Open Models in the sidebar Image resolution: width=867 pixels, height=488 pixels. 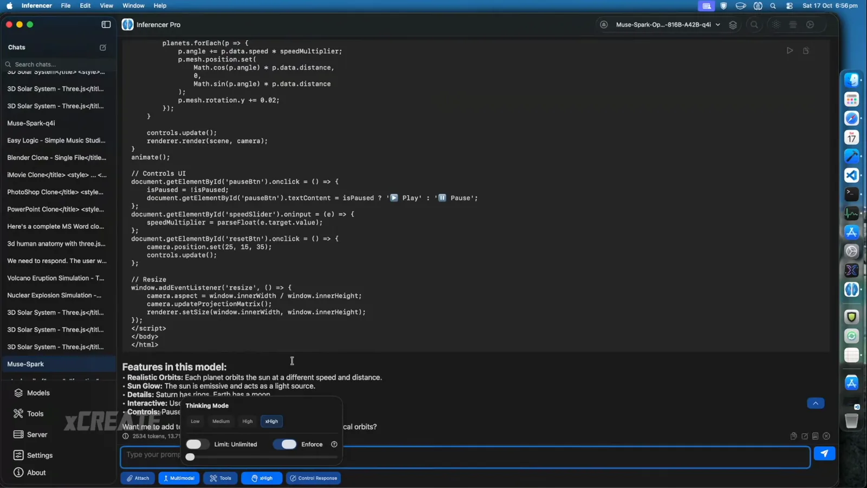[31, 393]
